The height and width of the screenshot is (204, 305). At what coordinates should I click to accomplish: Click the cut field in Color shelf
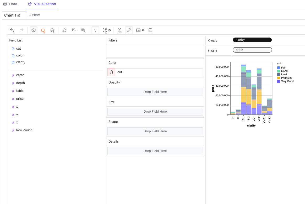tap(159, 72)
